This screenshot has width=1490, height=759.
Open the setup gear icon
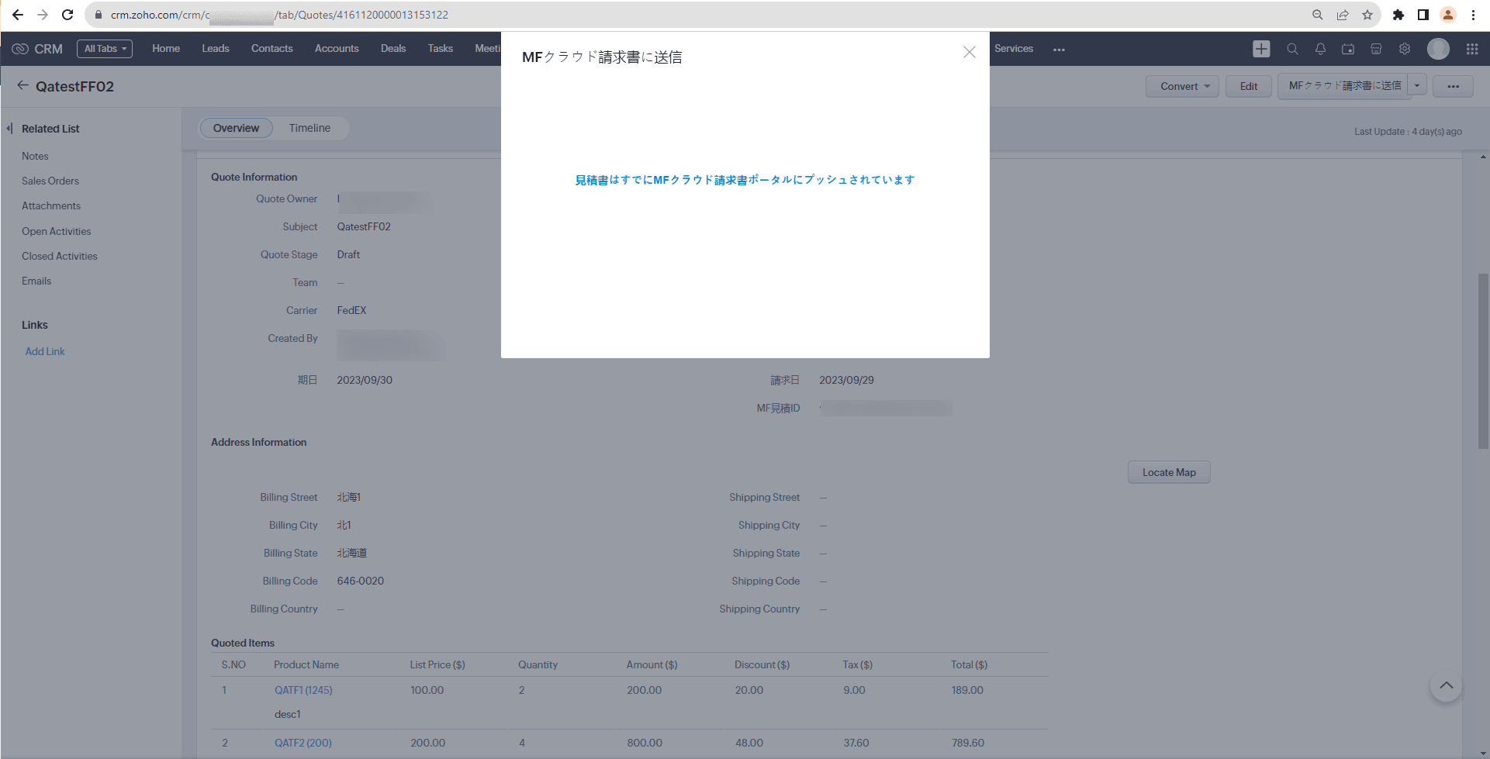tap(1405, 49)
